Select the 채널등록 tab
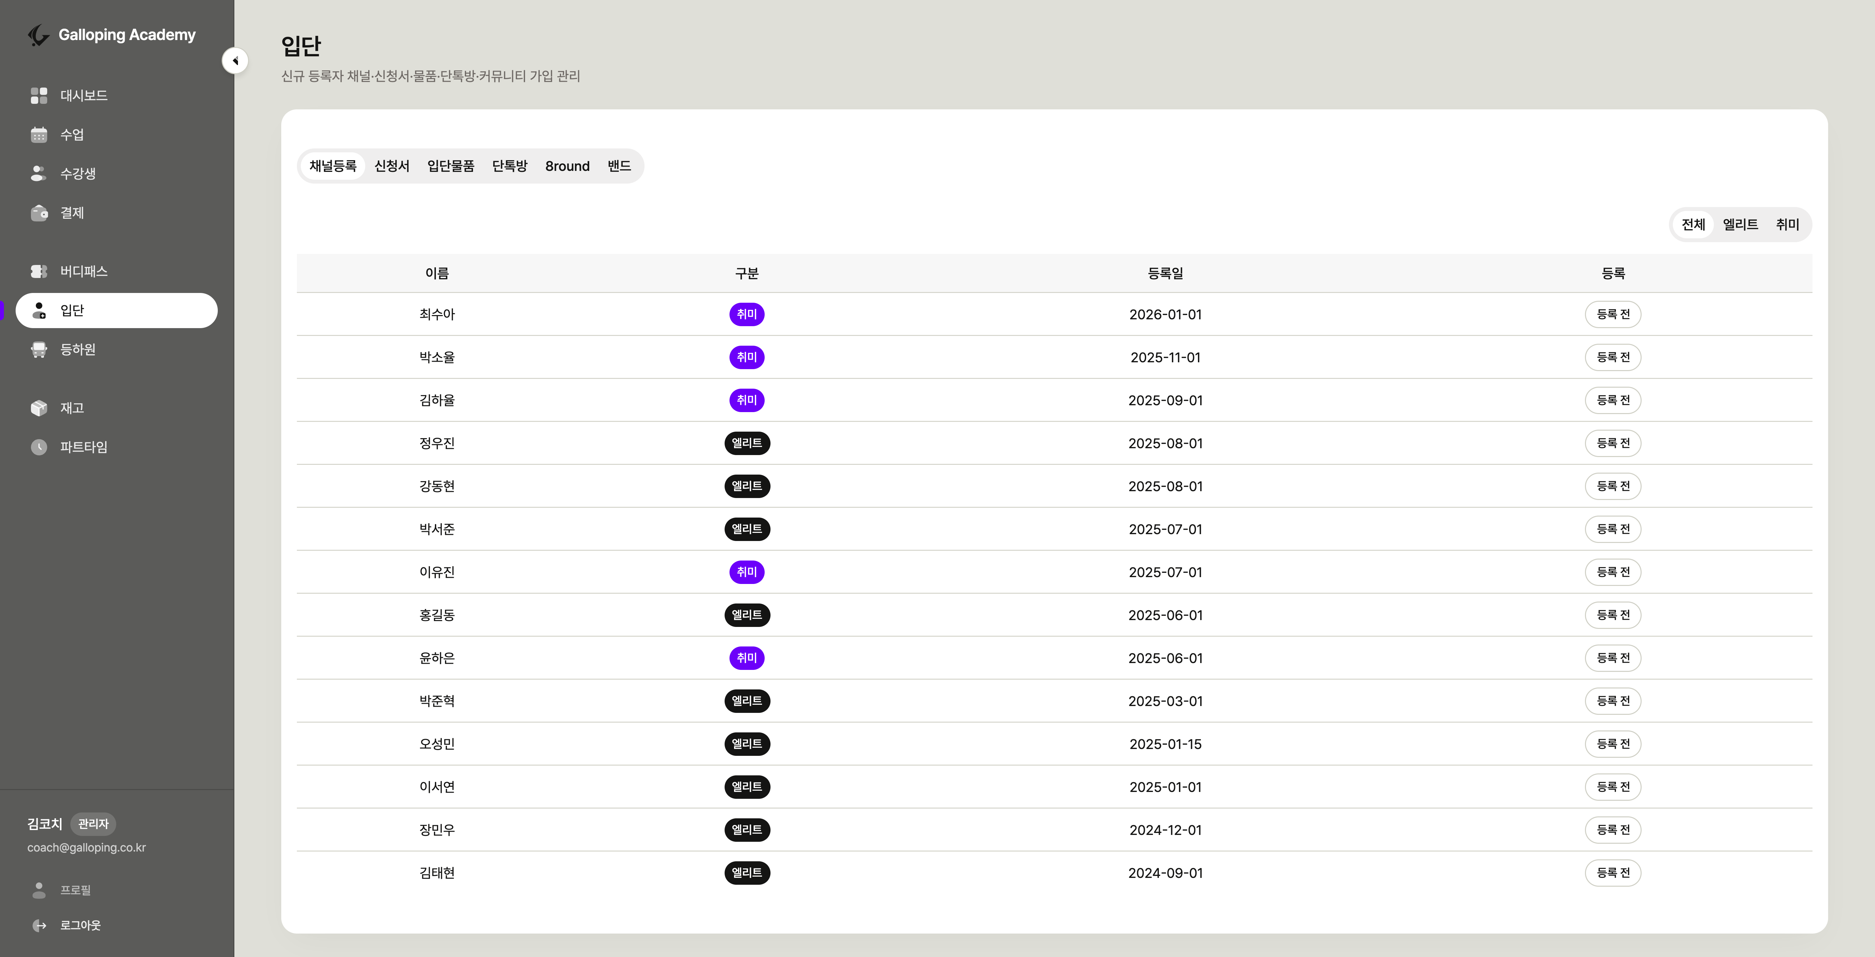1875x957 pixels. coord(333,166)
